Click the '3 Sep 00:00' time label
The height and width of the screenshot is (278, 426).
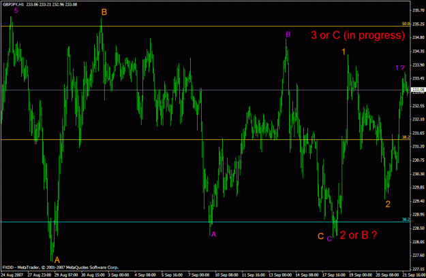119,275
